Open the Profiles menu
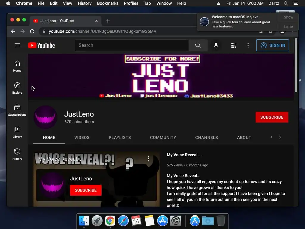Image resolution: width=305 pixels, height=229 pixels. 131,3
